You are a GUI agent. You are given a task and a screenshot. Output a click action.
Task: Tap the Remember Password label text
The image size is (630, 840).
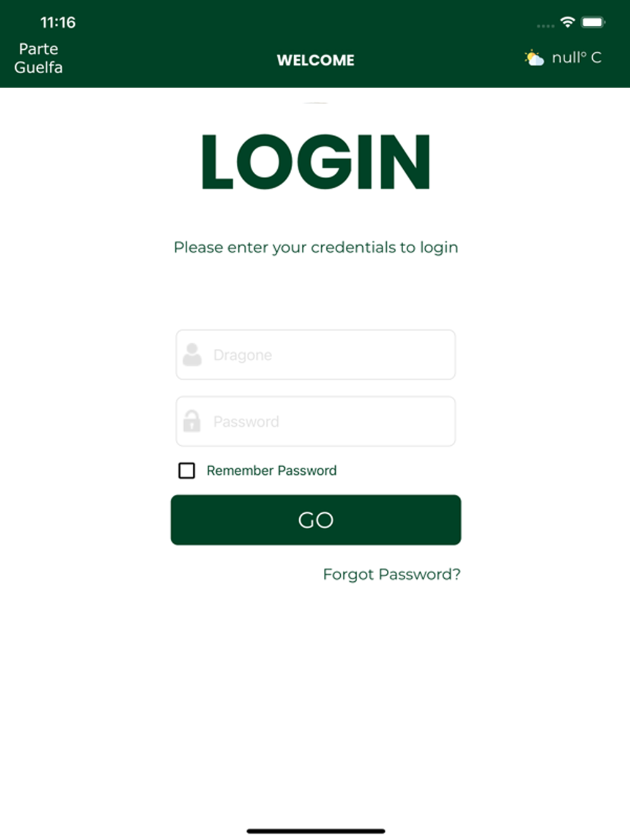coord(272,470)
